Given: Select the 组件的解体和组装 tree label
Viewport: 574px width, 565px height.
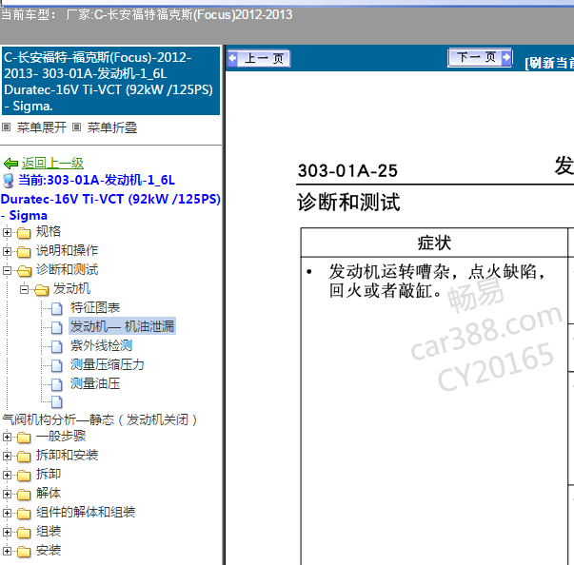Looking at the screenshot, I should tap(86, 513).
